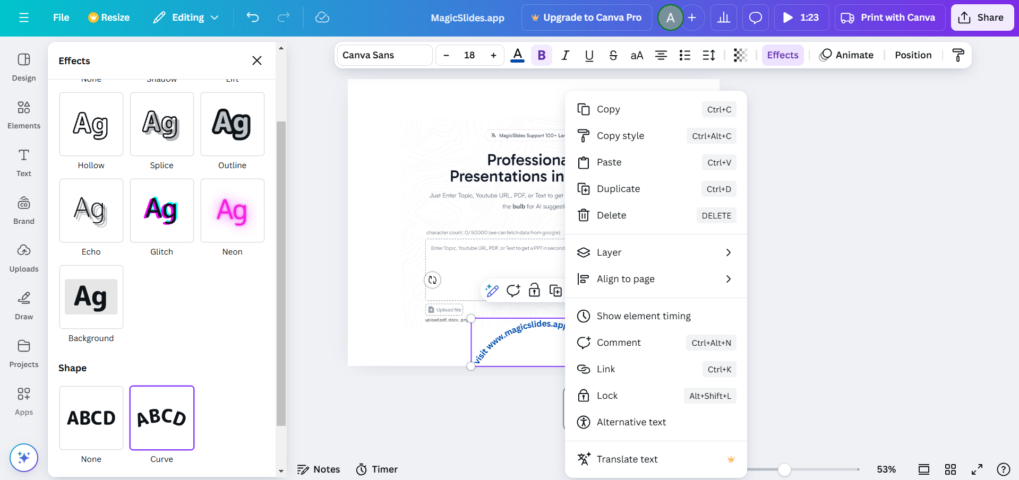
Task: Click Print with Canva
Action: click(x=889, y=18)
